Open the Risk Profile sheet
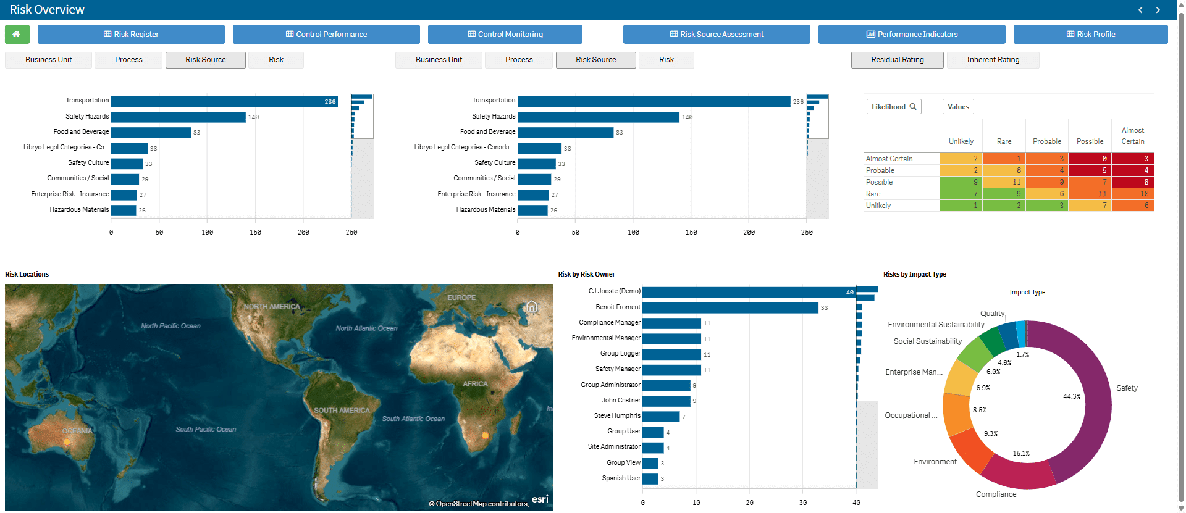 point(1090,35)
